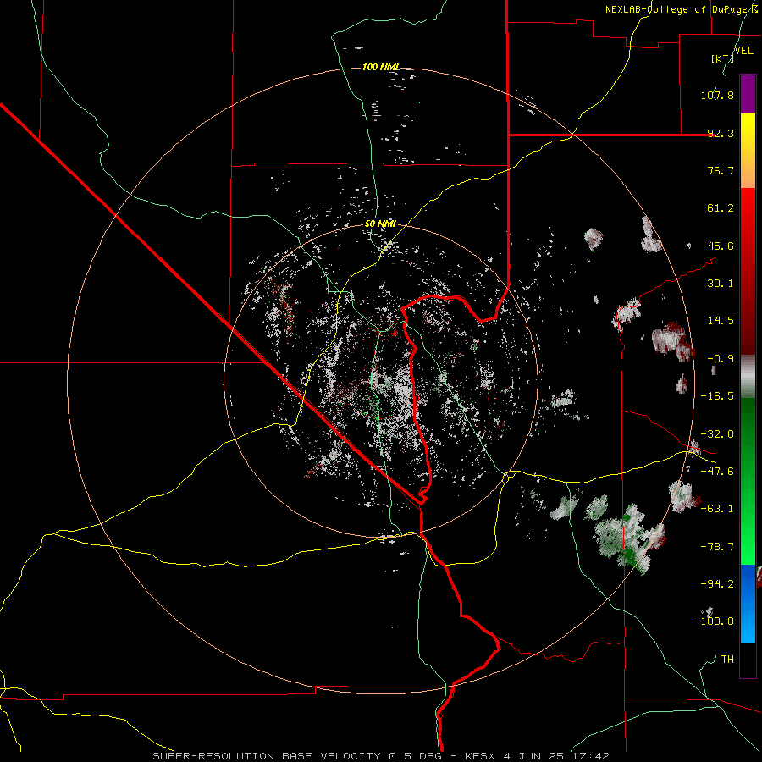The height and width of the screenshot is (762, 762).
Task: Click the 92.3 legend value
Action: [x=721, y=133]
